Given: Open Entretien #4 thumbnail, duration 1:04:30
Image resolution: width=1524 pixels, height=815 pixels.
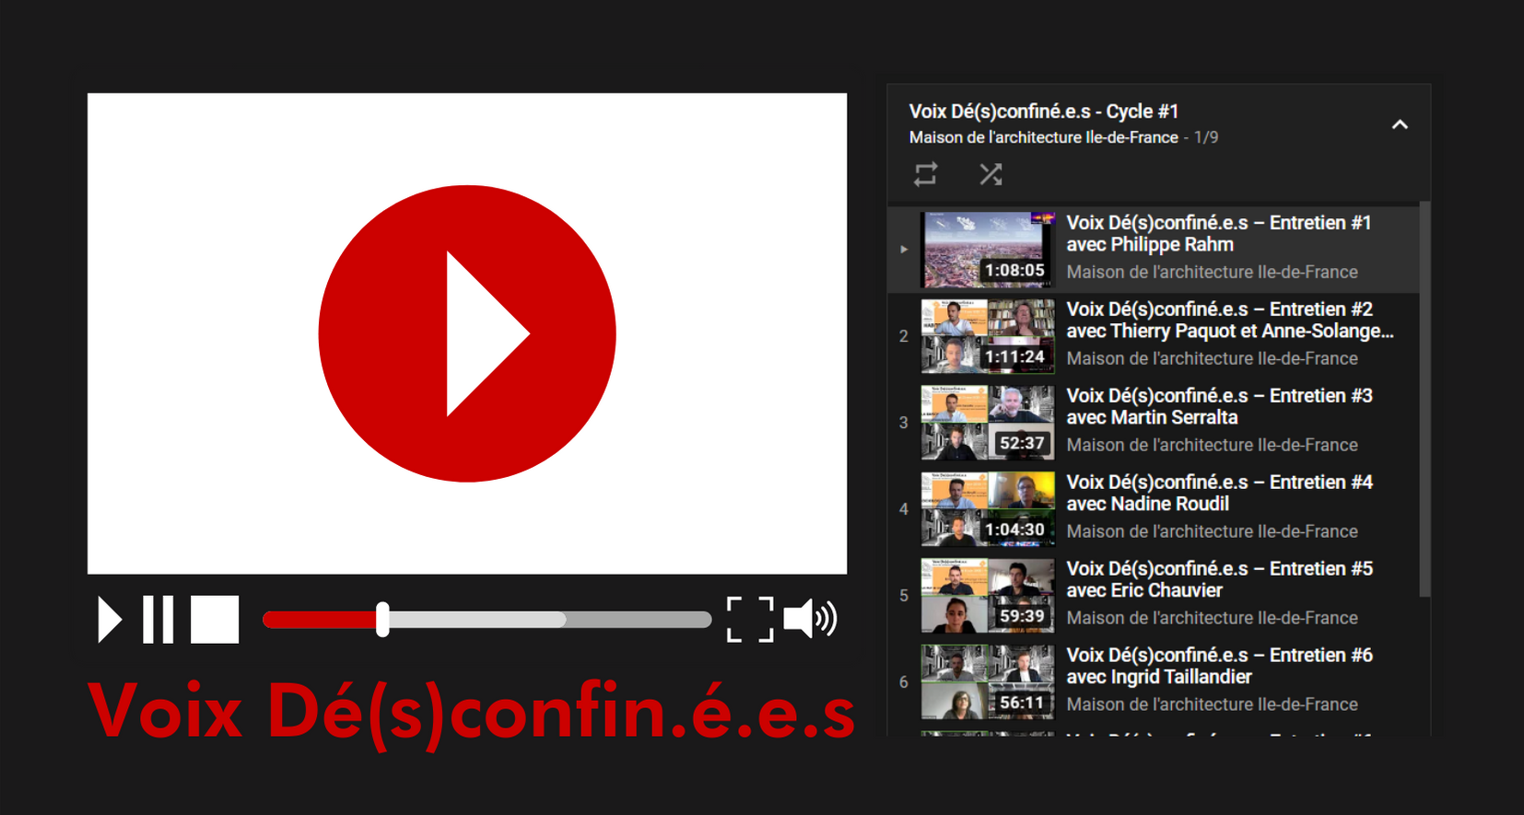Looking at the screenshot, I should [x=988, y=509].
